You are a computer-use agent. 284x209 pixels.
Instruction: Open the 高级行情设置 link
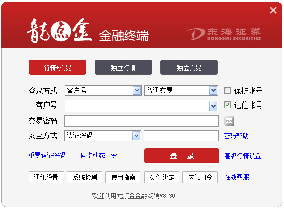[242, 156]
